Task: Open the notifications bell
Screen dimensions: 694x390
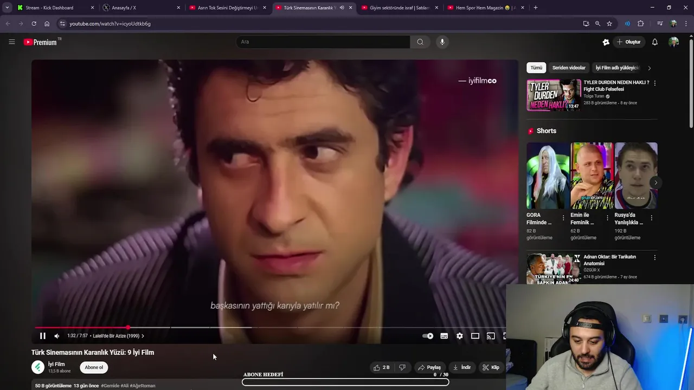Action: [x=654, y=42]
